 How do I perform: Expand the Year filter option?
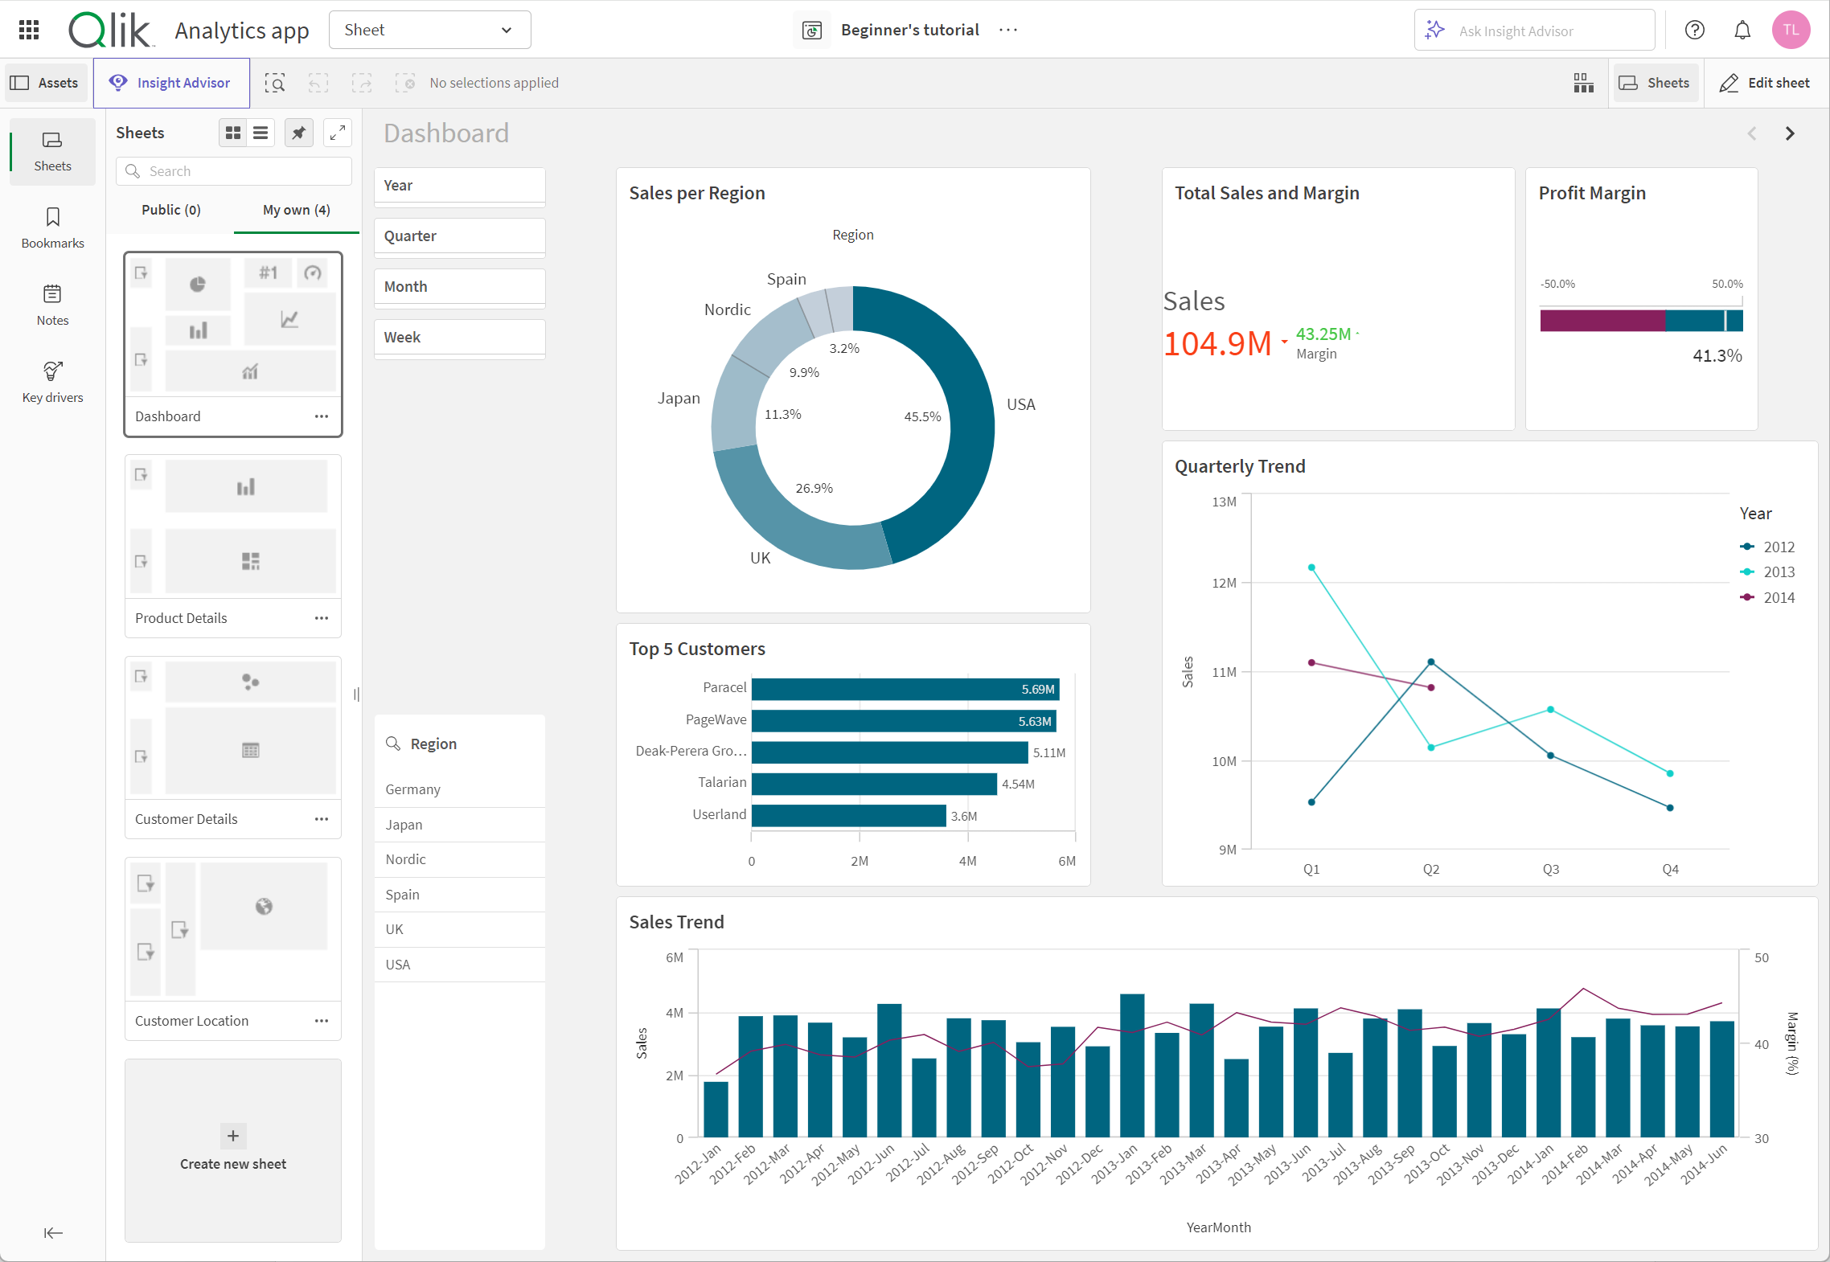click(x=460, y=185)
